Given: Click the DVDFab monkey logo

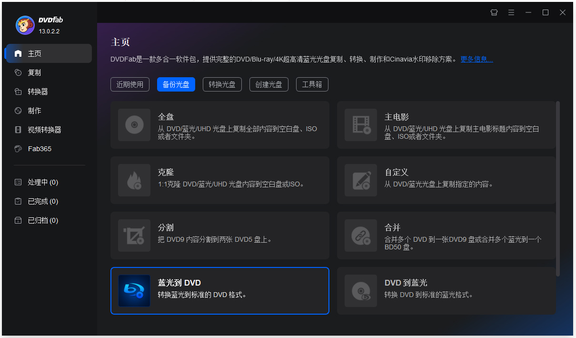Looking at the screenshot, I should click(x=25, y=24).
